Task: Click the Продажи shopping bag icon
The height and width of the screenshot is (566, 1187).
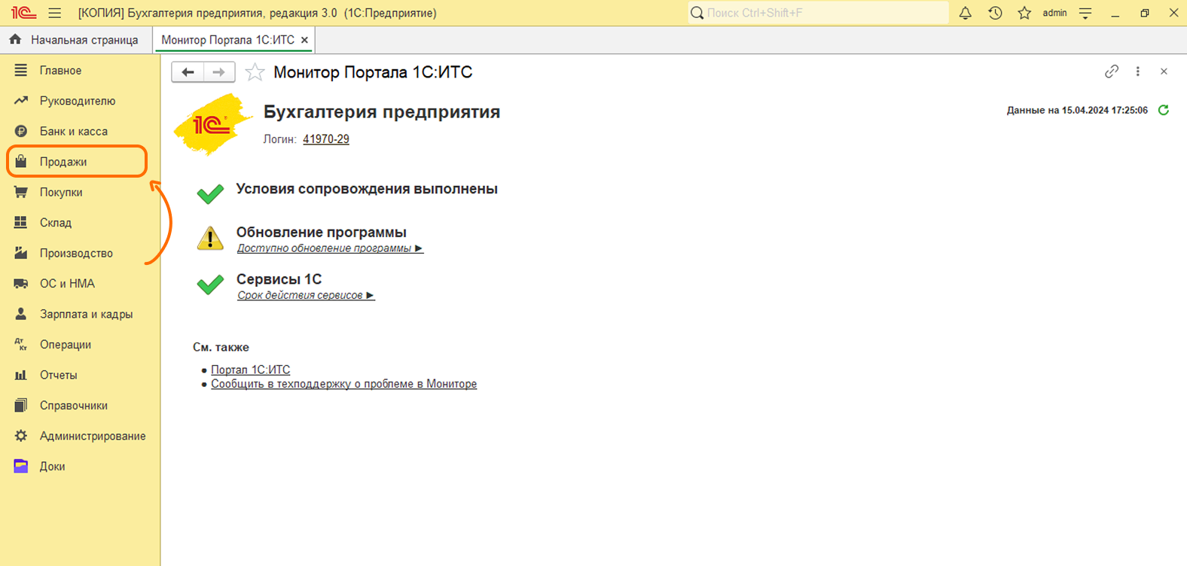Action: [x=21, y=162]
